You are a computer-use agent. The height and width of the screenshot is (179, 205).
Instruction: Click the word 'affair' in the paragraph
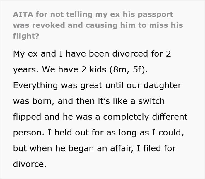(x=121, y=149)
